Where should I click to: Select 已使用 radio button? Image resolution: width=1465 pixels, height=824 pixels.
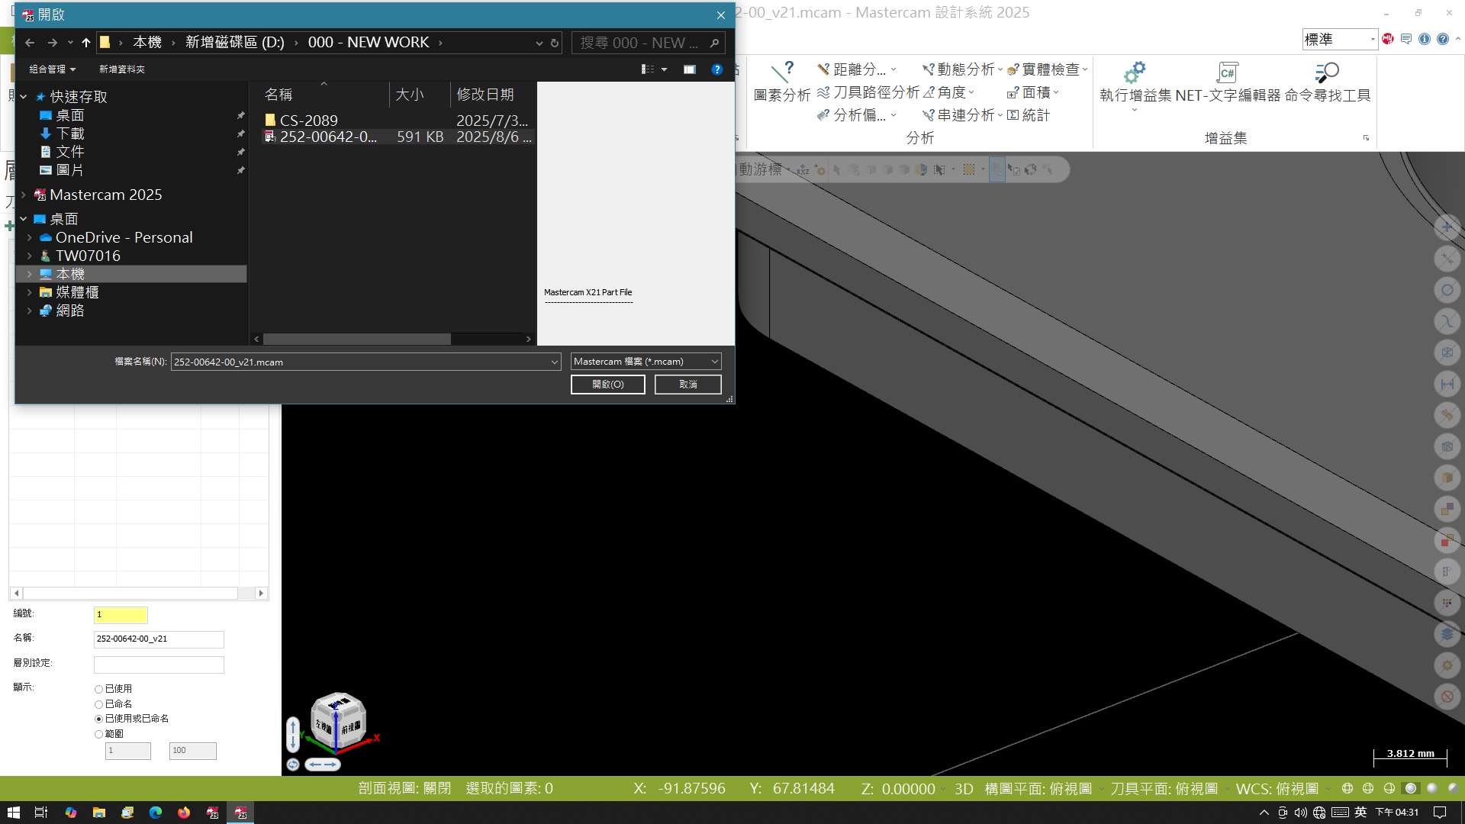click(x=98, y=689)
